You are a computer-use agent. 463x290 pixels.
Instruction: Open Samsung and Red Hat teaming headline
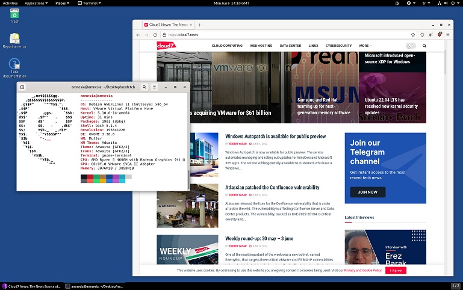tap(324, 106)
